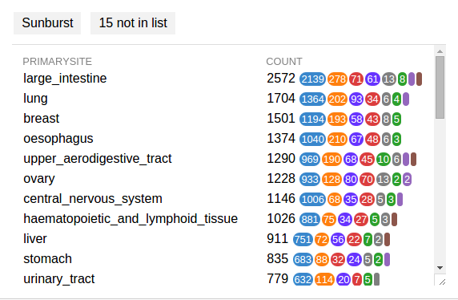Click the resize handle at list corner
Viewport: 458px width, 300px height.
(x=442, y=282)
